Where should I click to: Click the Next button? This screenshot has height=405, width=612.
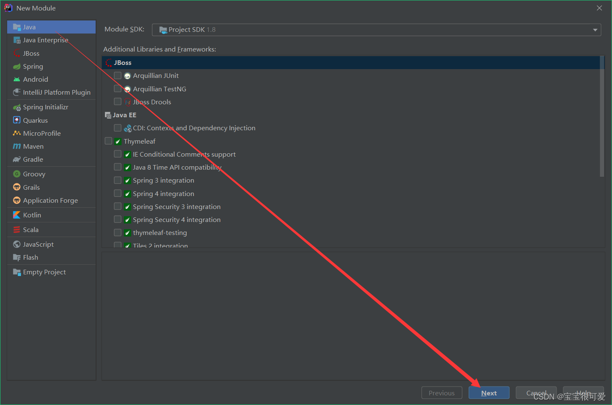(x=489, y=393)
